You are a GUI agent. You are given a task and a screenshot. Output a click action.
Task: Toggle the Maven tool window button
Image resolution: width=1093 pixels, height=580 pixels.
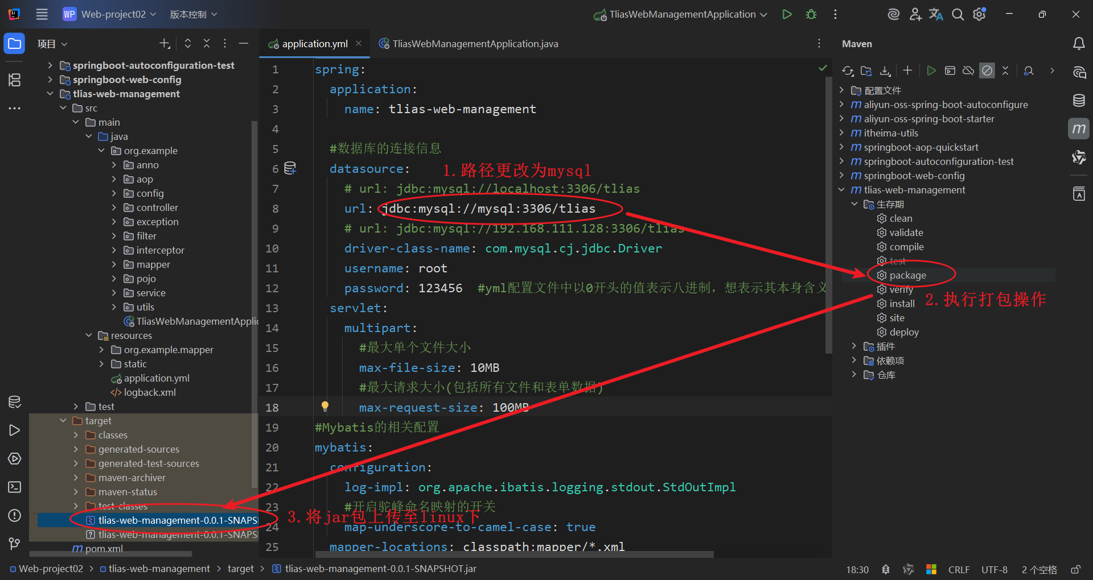tap(1079, 129)
